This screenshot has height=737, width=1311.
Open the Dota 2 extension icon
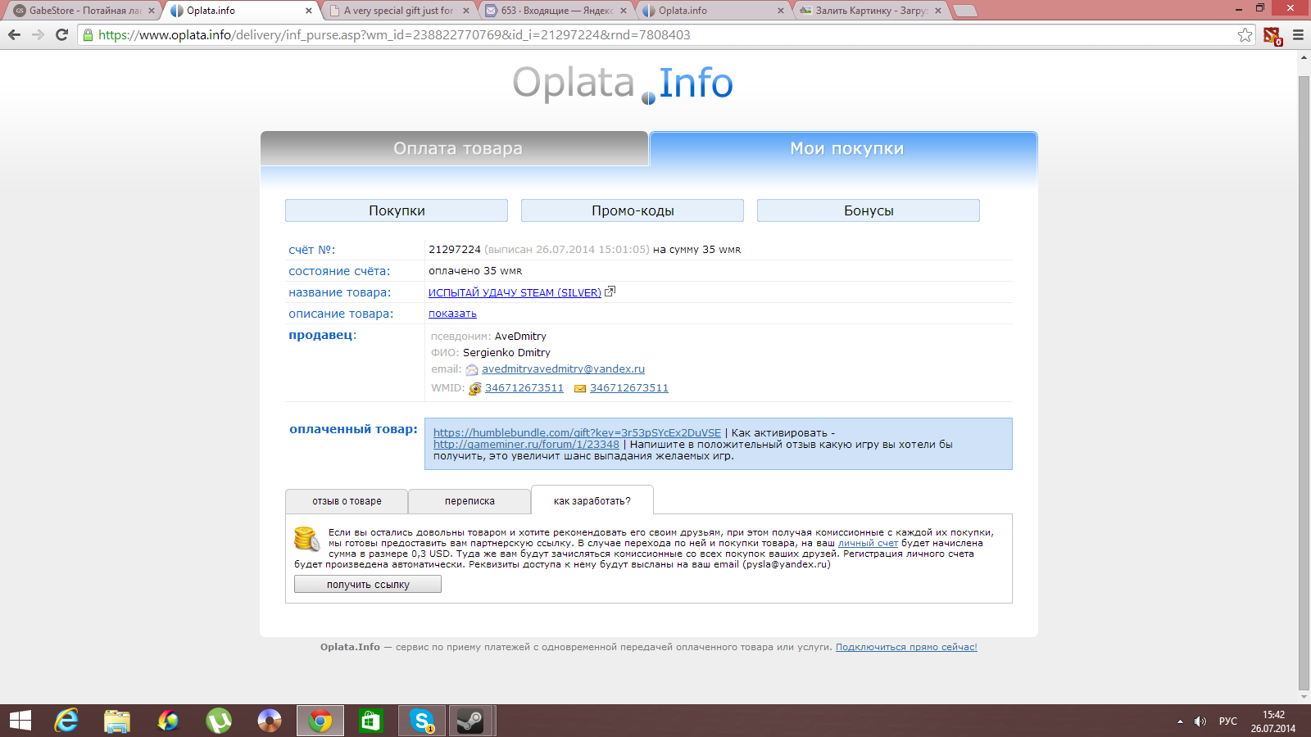(1272, 35)
